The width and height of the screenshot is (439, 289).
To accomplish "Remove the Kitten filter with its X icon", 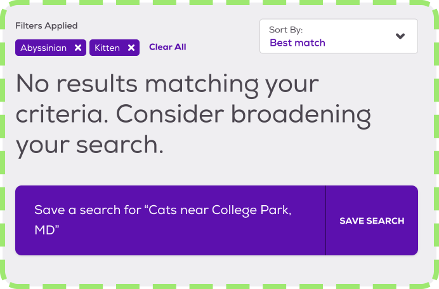I will [131, 48].
